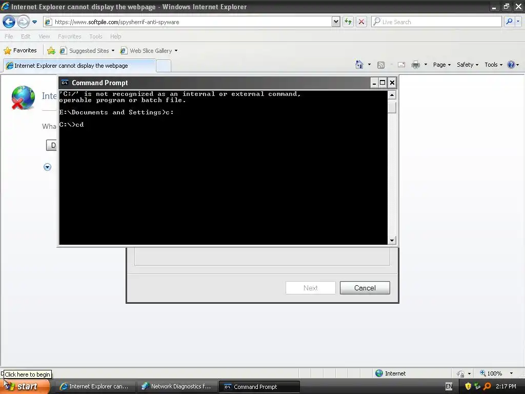Click the RSS feeds icon
The width and height of the screenshot is (525, 394).
(381, 65)
